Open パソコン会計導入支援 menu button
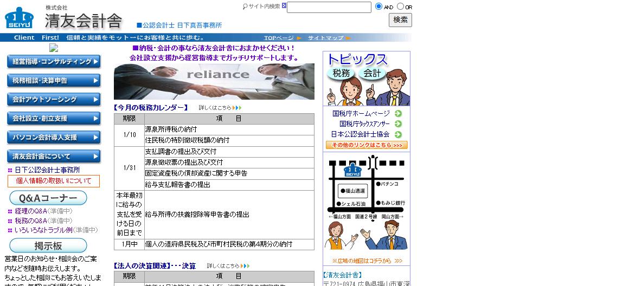Image resolution: width=642 pixels, height=286 pixels. (x=54, y=138)
